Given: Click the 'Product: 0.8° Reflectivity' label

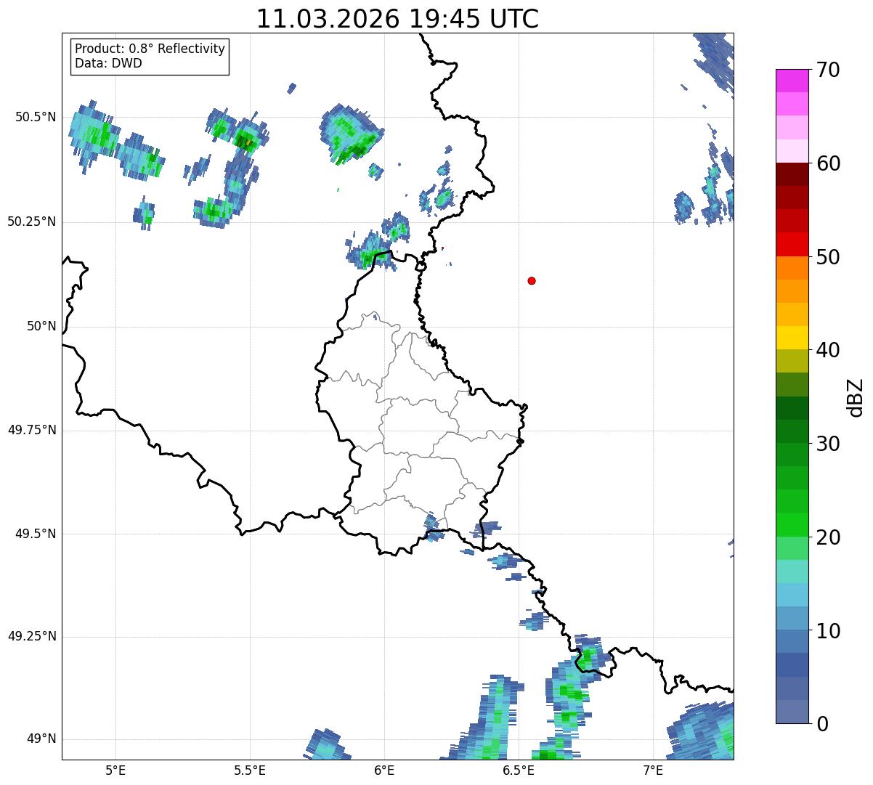Looking at the screenshot, I should click(x=150, y=49).
